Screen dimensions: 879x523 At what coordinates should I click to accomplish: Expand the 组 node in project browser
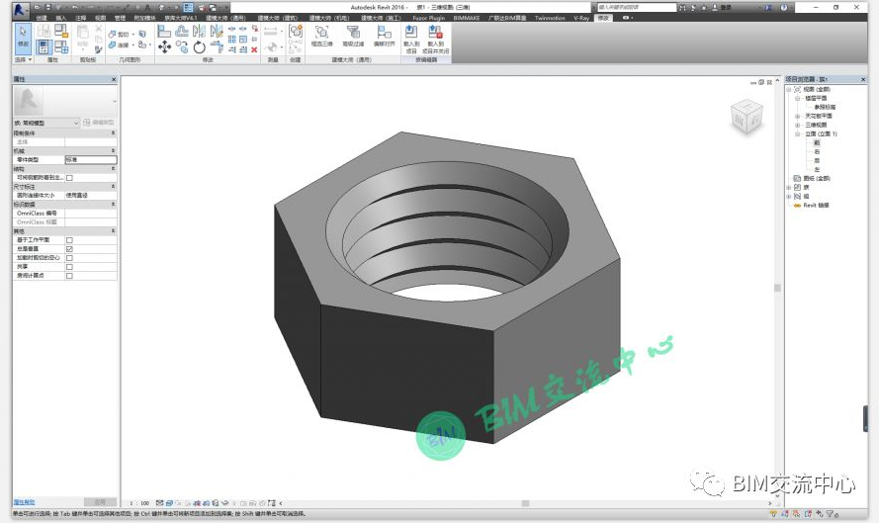coord(789,196)
